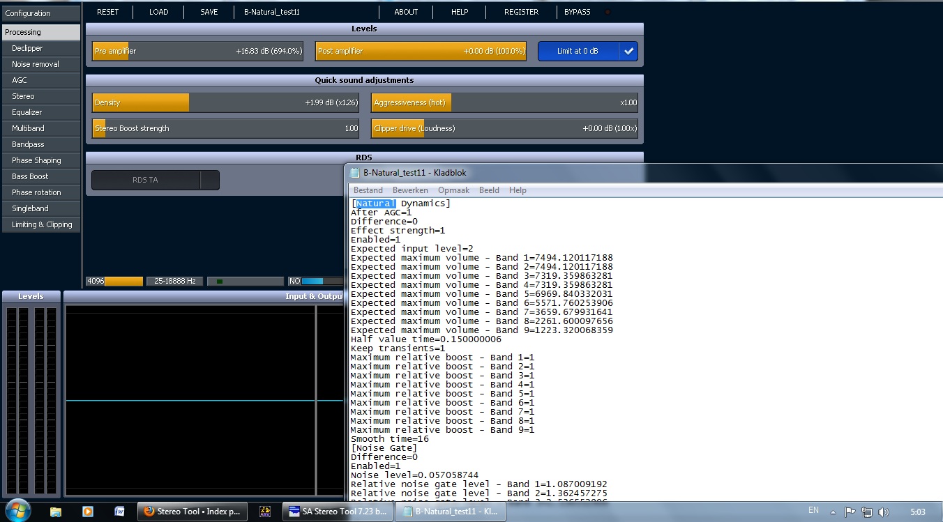Click the Action Center flag tray icon
The width and height of the screenshot is (943, 522).
tap(851, 512)
